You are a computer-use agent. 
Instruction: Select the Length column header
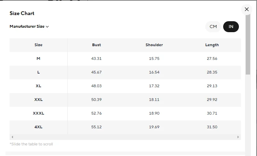pyautogui.click(x=212, y=45)
